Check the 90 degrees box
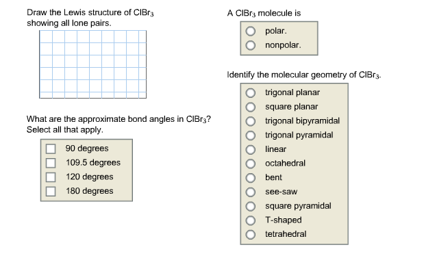 click(x=51, y=149)
